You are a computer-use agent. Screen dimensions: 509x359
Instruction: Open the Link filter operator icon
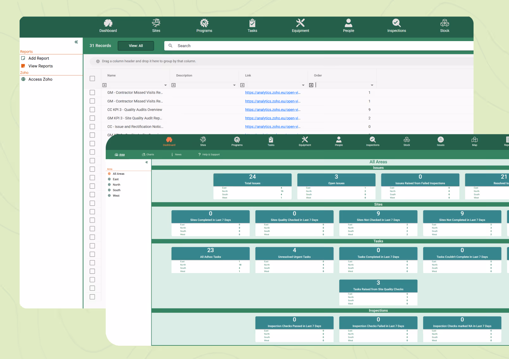[242, 85]
